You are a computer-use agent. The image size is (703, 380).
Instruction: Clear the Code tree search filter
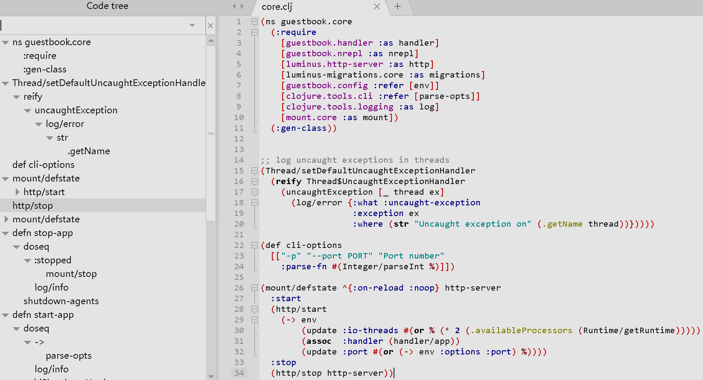click(x=210, y=26)
